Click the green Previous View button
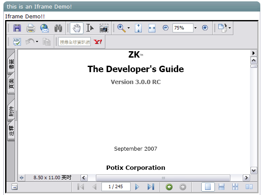 pyautogui.click(x=169, y=187)
